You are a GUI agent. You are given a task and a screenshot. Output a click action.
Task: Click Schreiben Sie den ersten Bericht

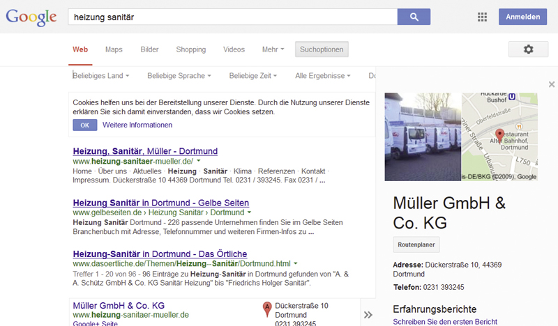click(x=445, y=321)
